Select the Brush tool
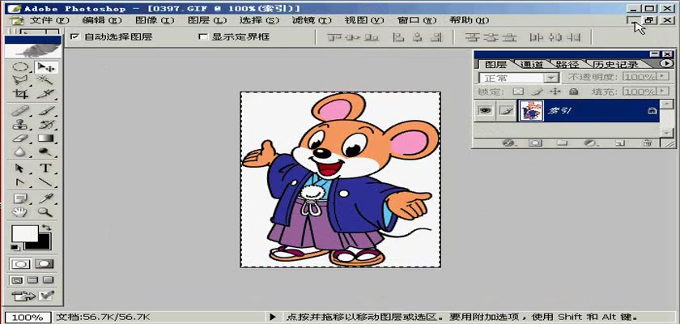The height and width of the screenshot is (324, 680). pos(45,111)
